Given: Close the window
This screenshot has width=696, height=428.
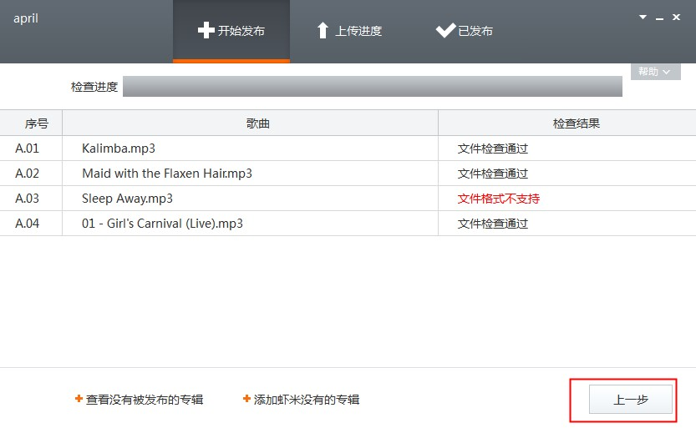Looking at the screenshot, I should (676, 18).
